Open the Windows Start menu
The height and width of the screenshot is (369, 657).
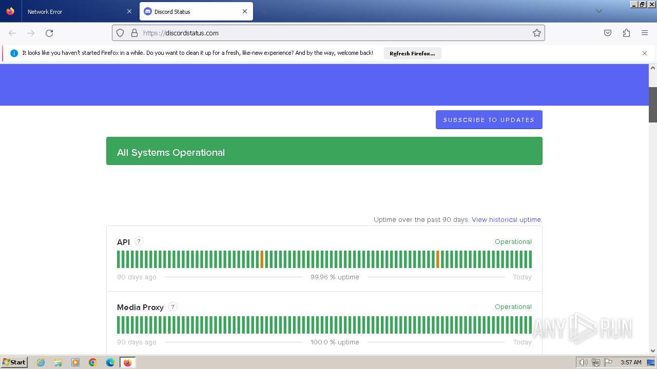14,362
